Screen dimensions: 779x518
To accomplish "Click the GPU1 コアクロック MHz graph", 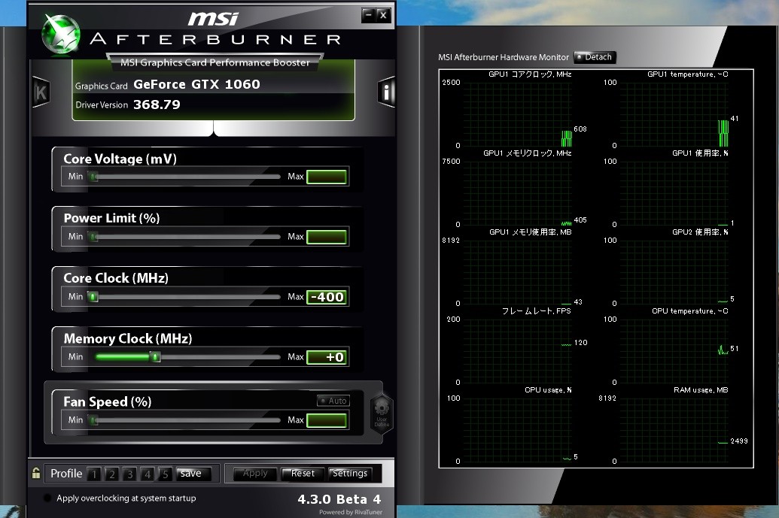I will [x=518, y=114].
